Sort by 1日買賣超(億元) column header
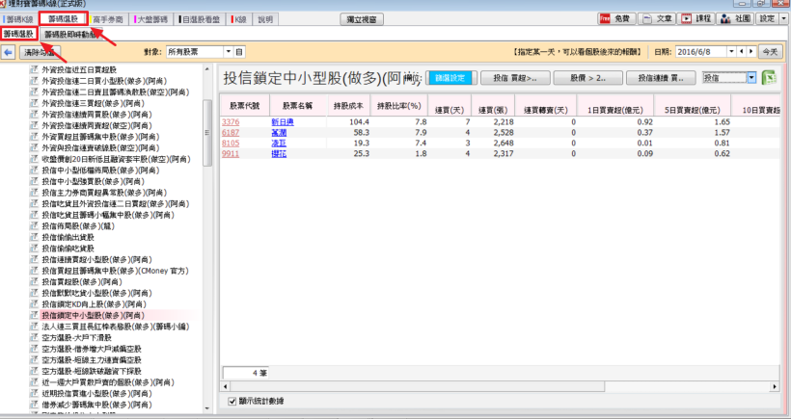The width and height of the screenshot is (791, 419). point(614,106)
